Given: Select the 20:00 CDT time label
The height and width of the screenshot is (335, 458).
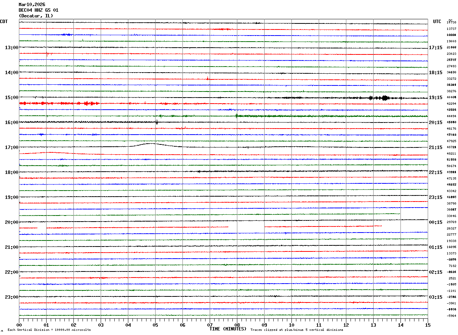Looking at the screenshot, I should [11, 222].
